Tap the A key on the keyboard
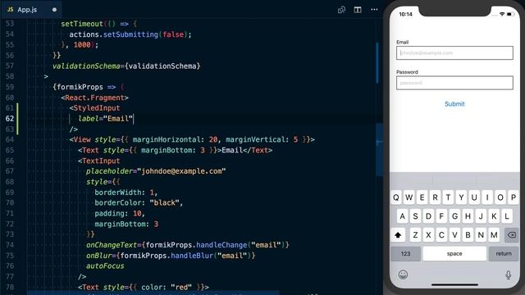The height and width of the screenshot is (295, 525). point(402,216)
